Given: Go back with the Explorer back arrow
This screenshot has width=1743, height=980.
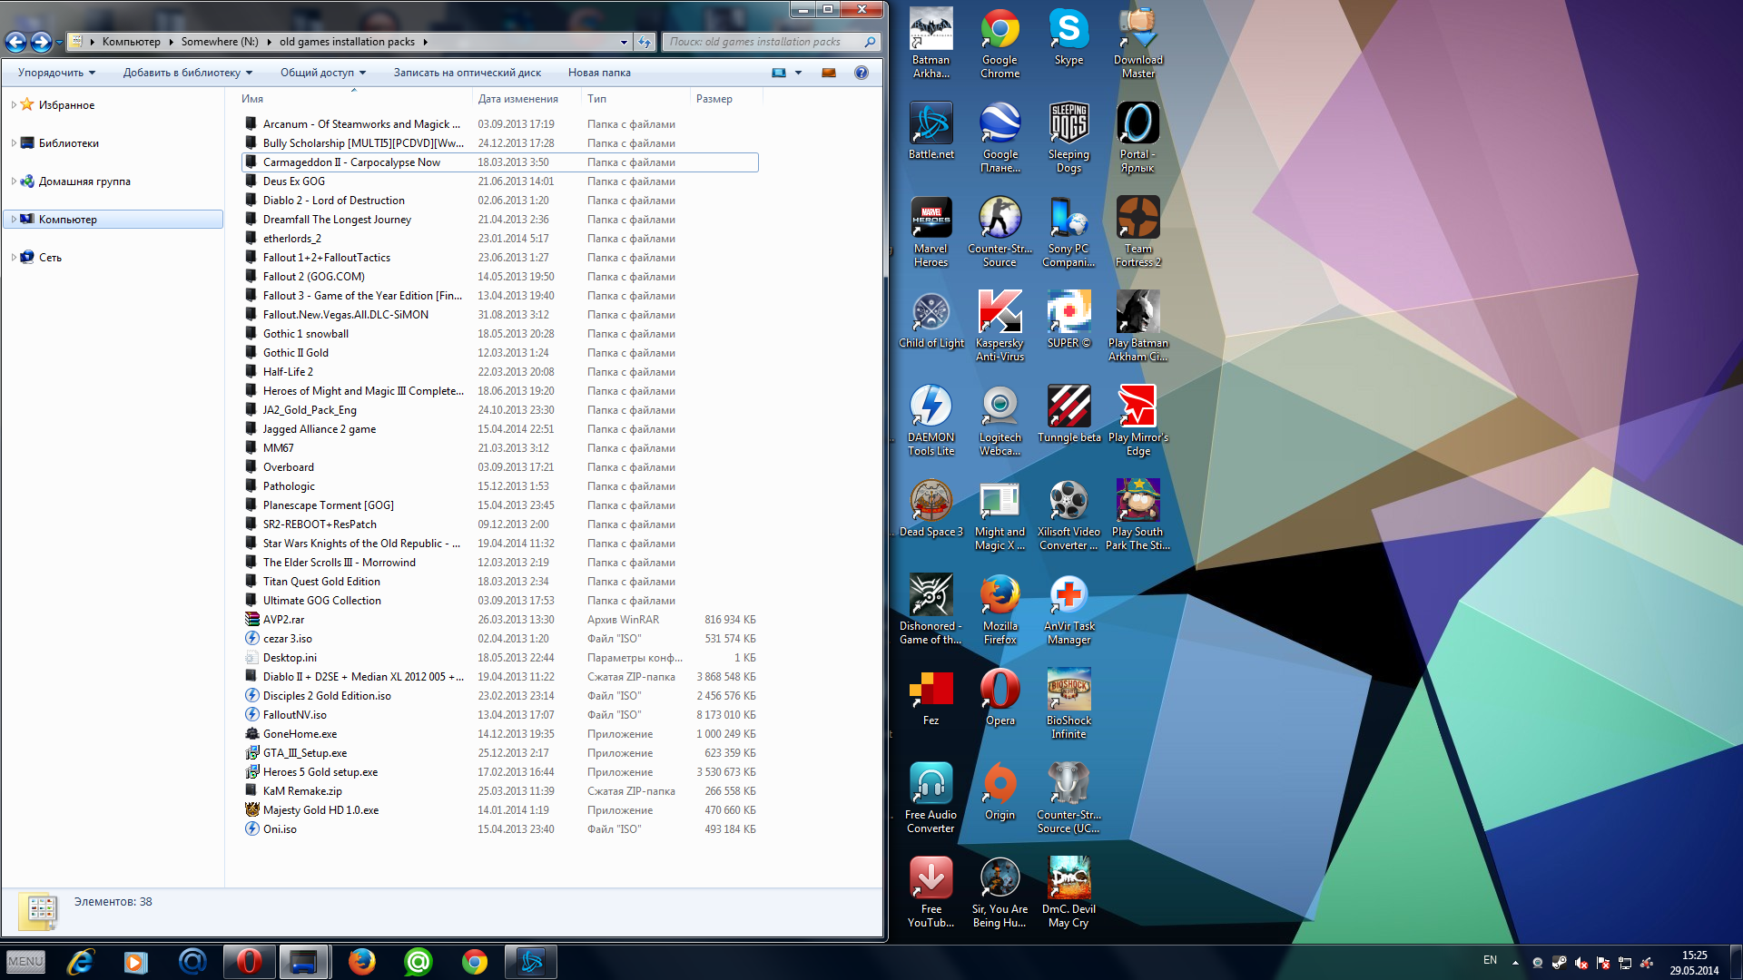Looking at the screenshot, I should pos(15,42).
